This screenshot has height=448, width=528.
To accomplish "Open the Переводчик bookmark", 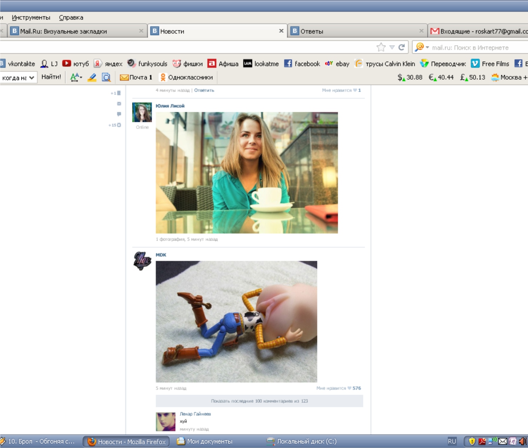I will tap(443, 63).
